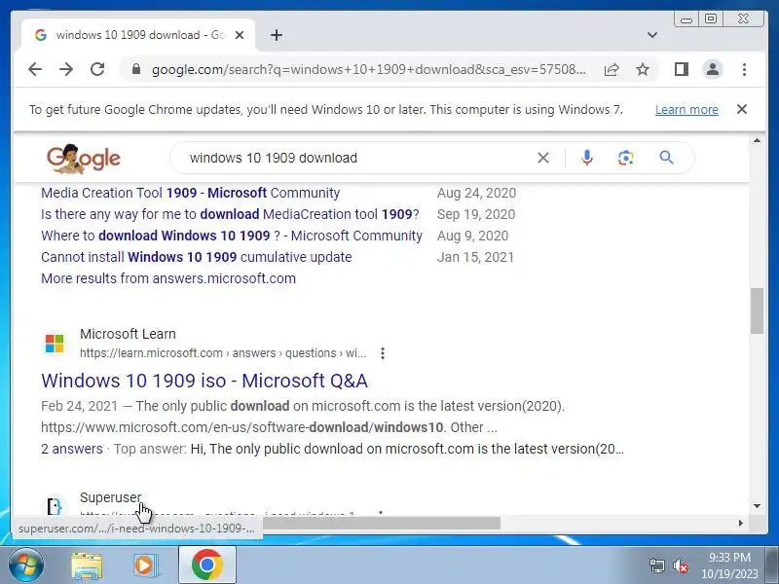Show more results from answers.microsoft.com
This screenshot has height=584, width=779.
point(168,278)
